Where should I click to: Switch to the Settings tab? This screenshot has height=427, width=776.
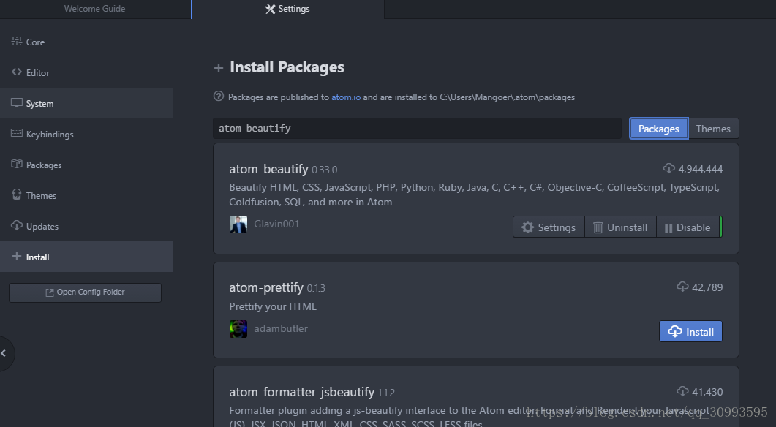pos(287,9)
